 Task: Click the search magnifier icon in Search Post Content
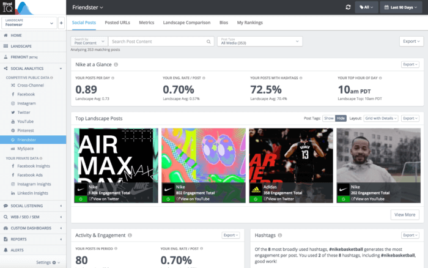coord(208,42)
